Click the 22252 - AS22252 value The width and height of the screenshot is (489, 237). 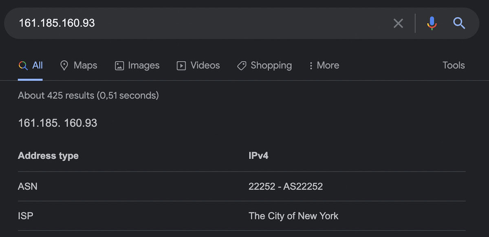point(286,186)
